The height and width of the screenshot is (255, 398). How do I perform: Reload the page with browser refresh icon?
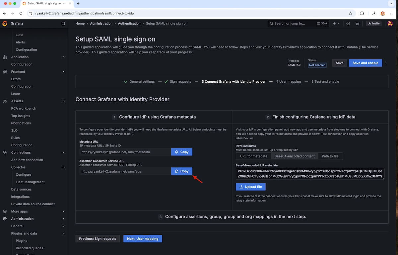[x=21, y=13]
